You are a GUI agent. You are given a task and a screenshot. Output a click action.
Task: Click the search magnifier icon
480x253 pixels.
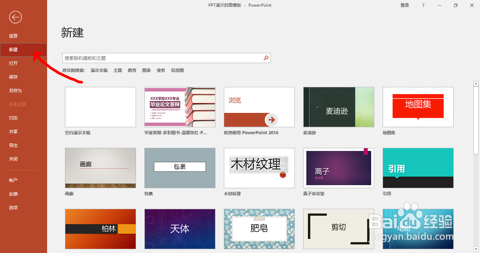[266, 58]
